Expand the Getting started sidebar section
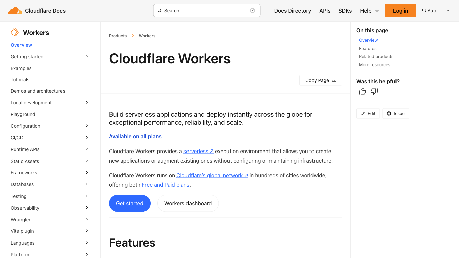The width and height of the screenshot is (459, 258). point(87,56)
